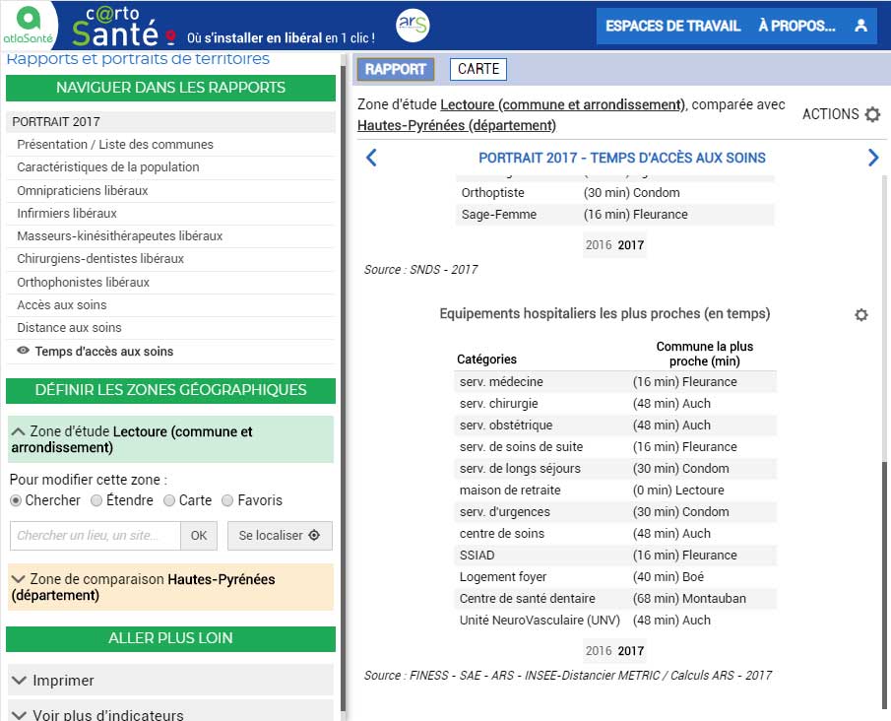Click the SSIAD row
Viewport: 891px width, 721px height.
(x=615, y=555)
